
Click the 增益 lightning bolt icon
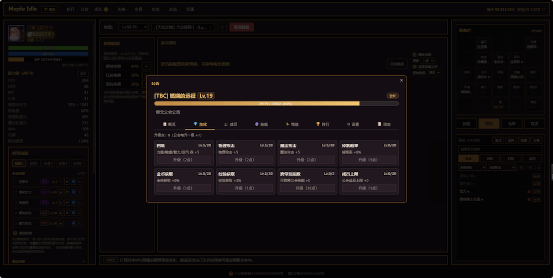[x=288, y=124]
